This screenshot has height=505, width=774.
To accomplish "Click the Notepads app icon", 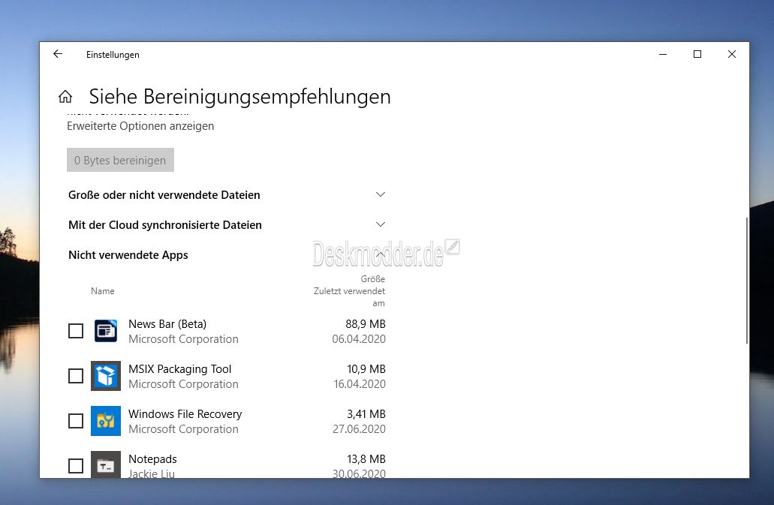I will pyautogui.click(x=106, y=464).
